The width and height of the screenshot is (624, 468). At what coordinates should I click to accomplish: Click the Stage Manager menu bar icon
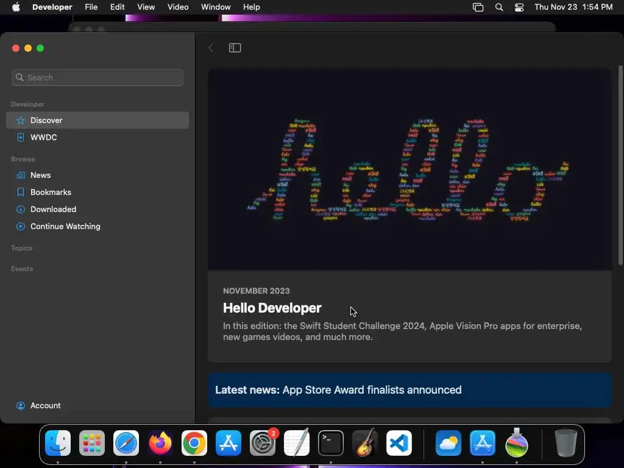tap(478, 7)
